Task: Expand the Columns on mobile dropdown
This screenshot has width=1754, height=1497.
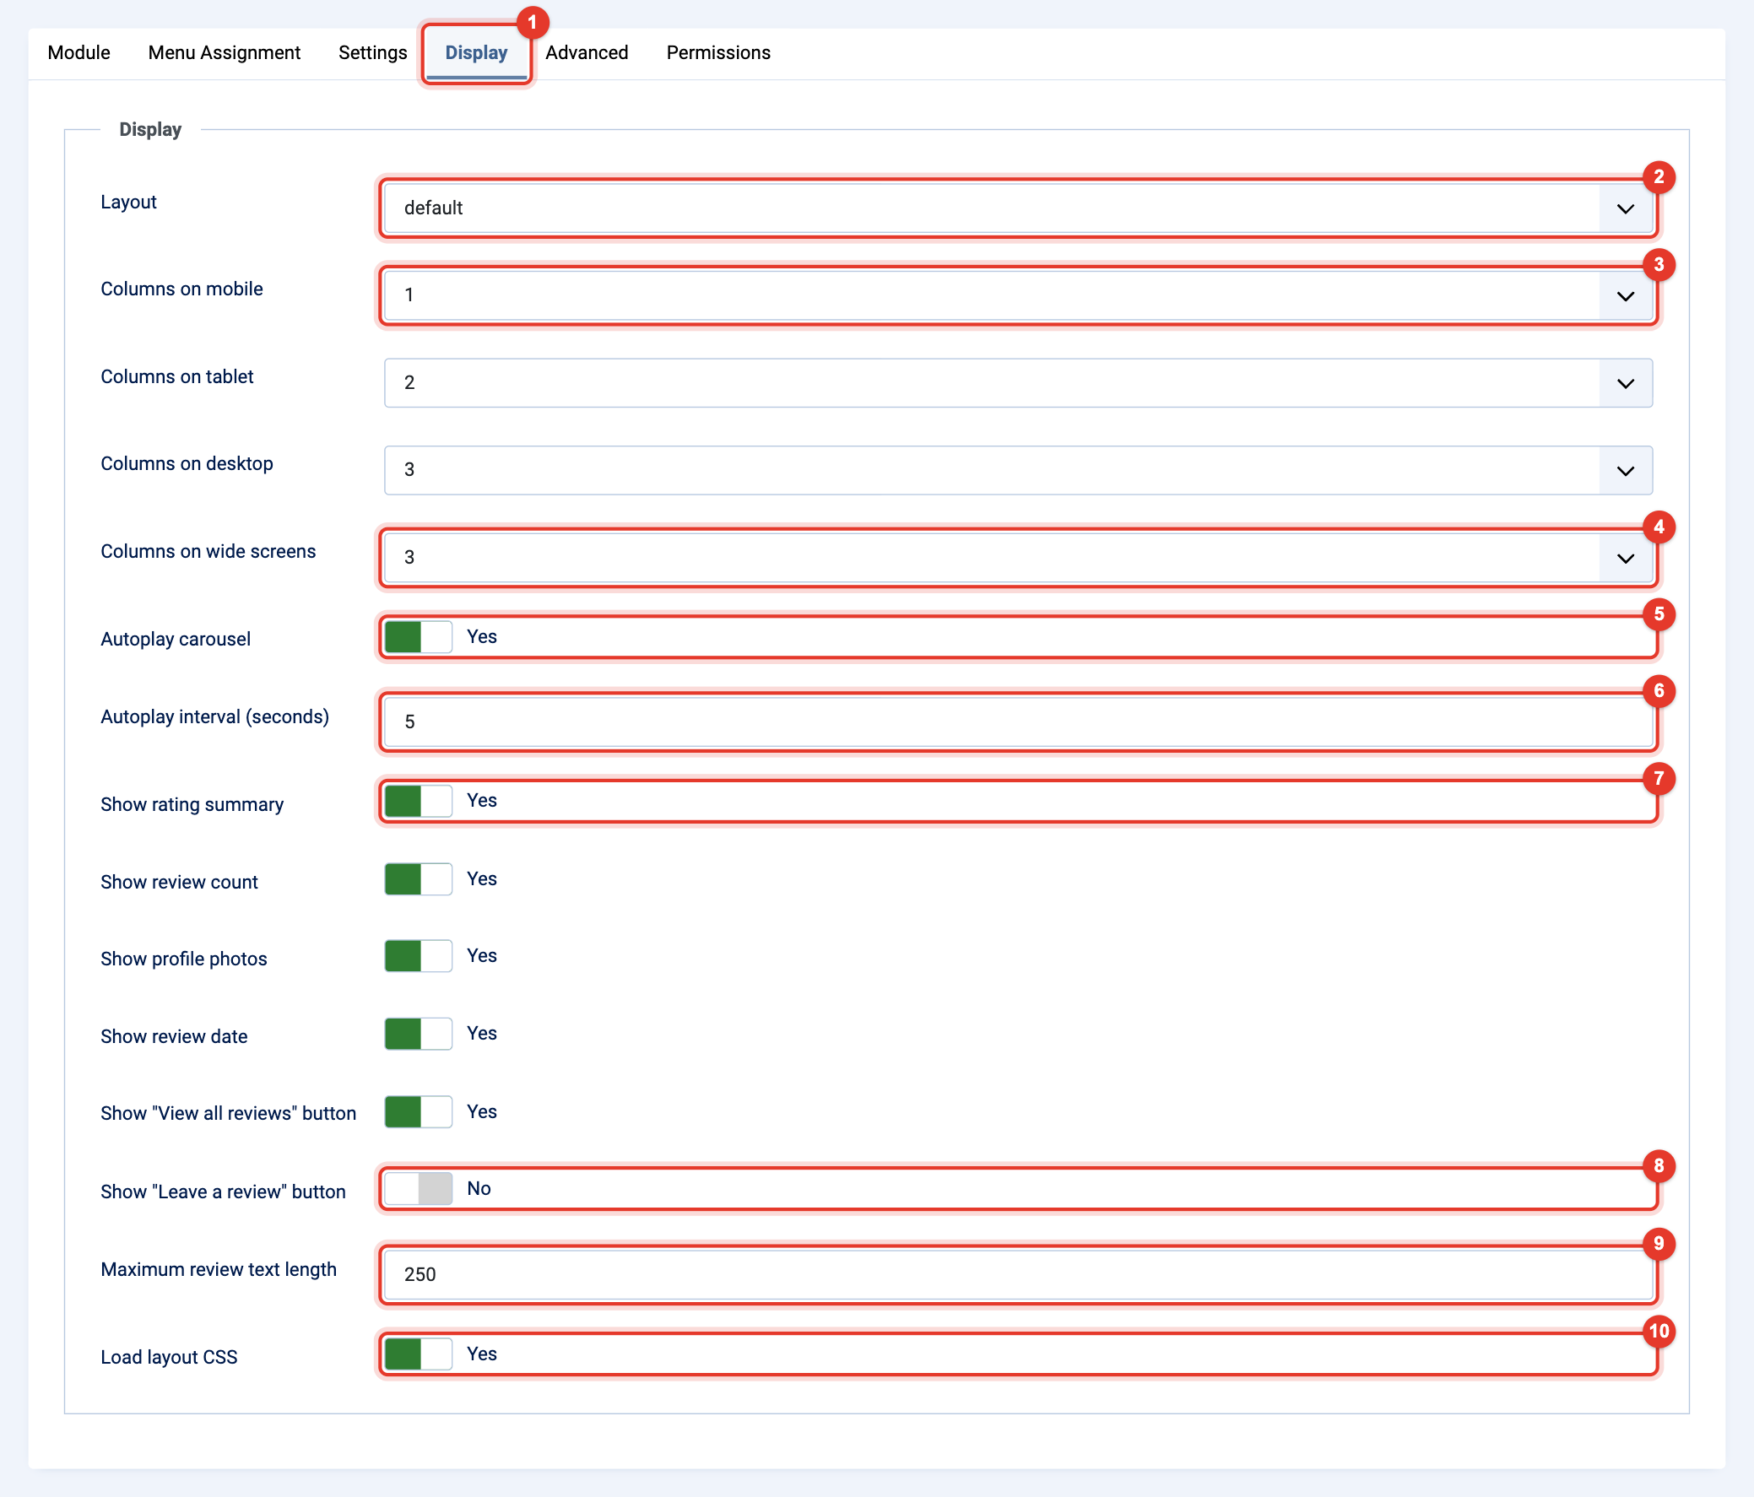Action: click(x=1017, y=295)
